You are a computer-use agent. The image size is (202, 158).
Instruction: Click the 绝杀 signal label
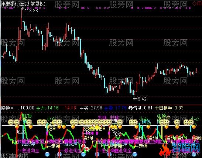118,134
